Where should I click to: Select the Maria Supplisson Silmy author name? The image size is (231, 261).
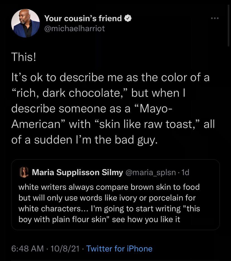(x=78, y=173)
